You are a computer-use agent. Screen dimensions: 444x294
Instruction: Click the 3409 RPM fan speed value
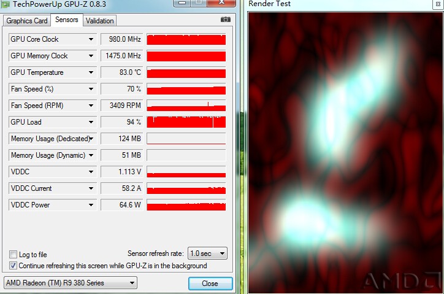[x=122, y=106]
